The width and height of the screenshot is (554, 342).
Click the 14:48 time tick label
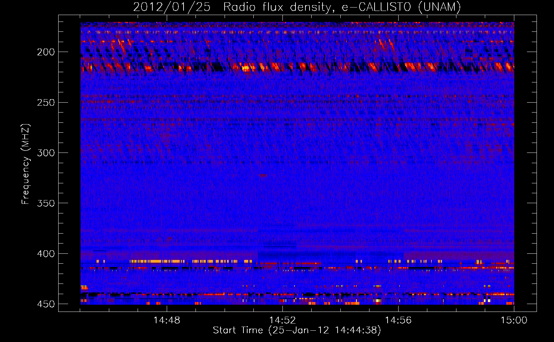pyautogui.click(x=167, y=320)
